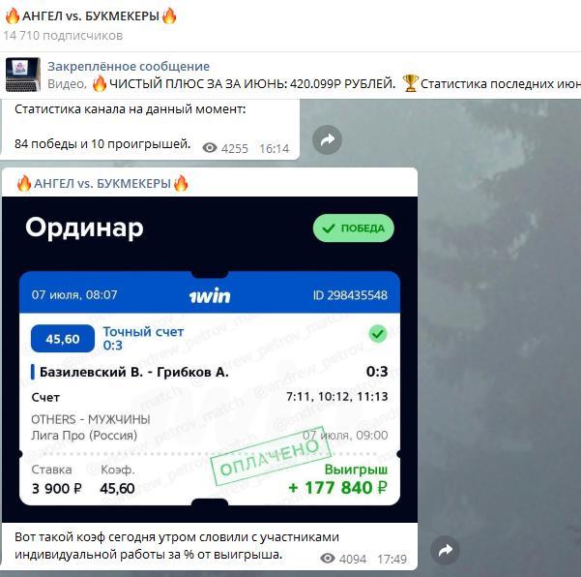
Task: Click the trophy icon in pinned message
Action: (x=410, y=83)
